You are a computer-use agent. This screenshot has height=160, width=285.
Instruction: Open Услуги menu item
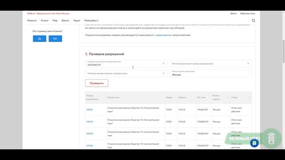point(45,20)
